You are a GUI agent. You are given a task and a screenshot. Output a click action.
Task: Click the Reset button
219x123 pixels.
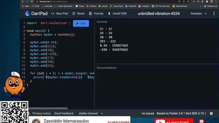tap(78, 14)
